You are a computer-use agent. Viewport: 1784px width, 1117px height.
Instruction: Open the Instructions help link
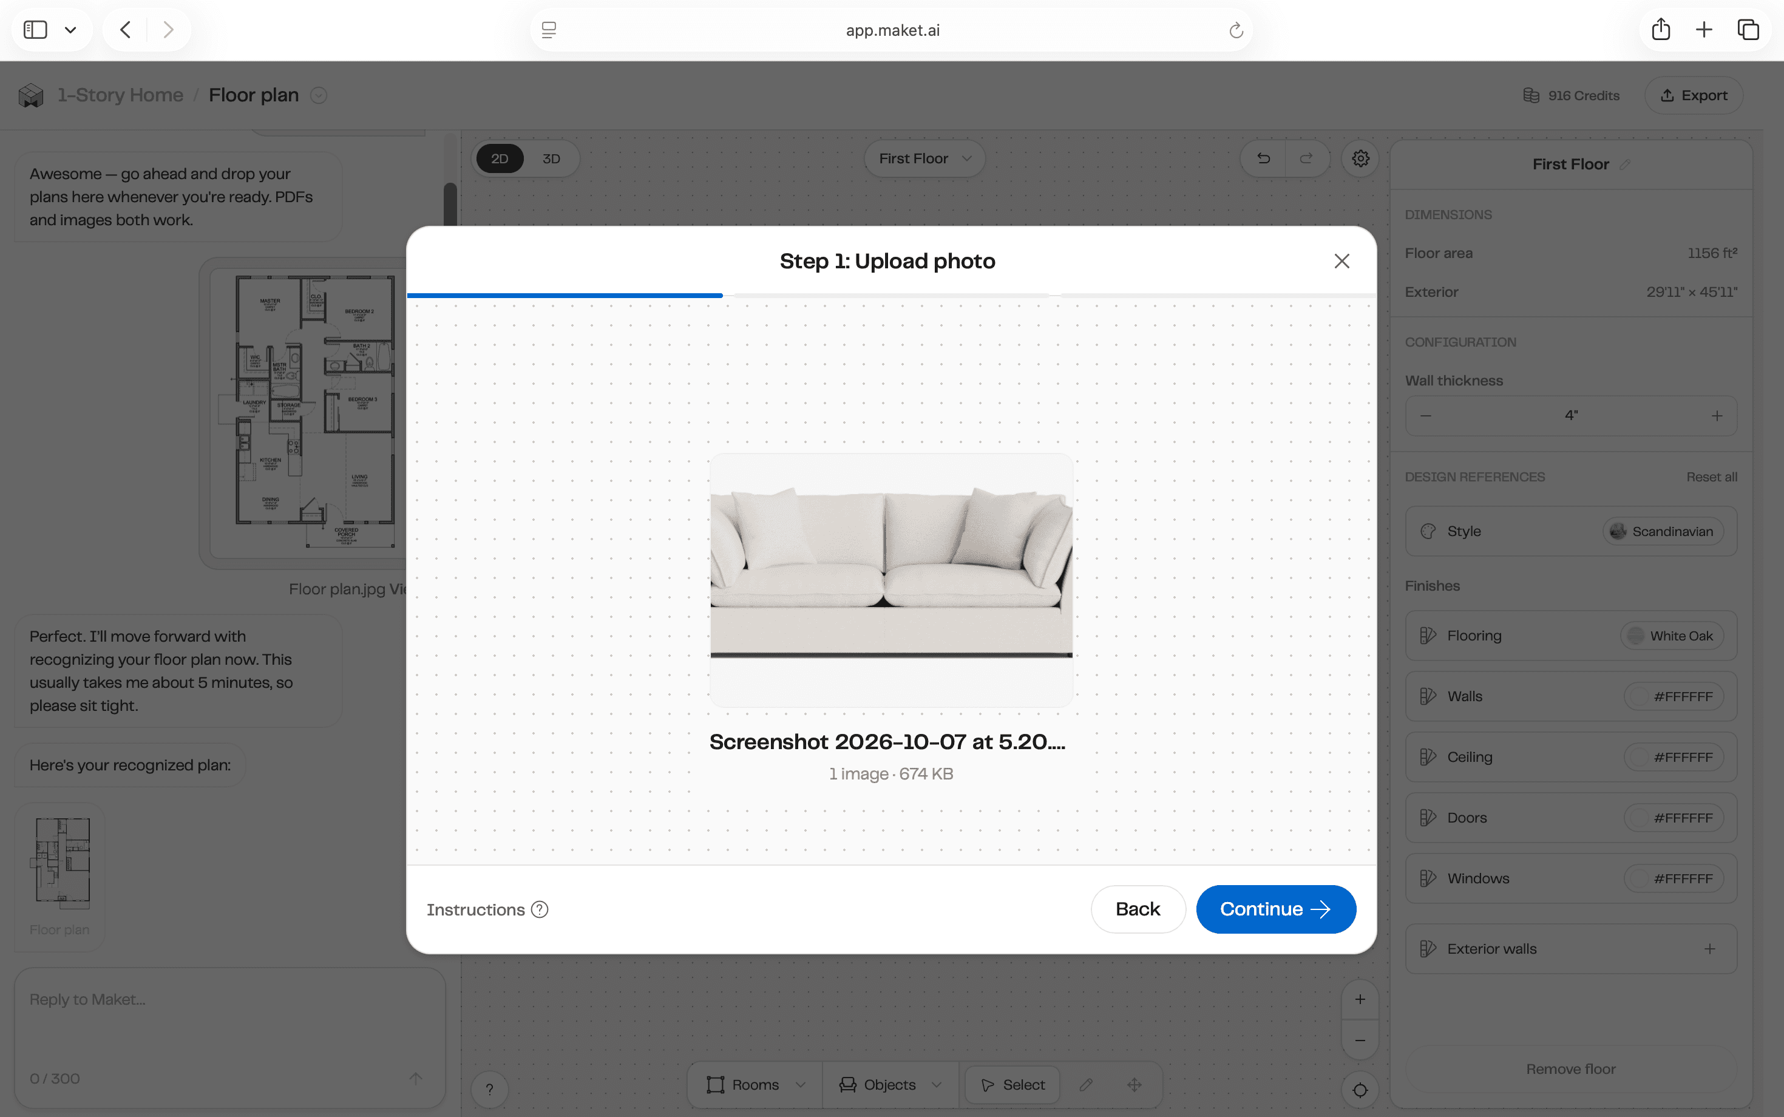pyautogui.click(x=487, y=909)
